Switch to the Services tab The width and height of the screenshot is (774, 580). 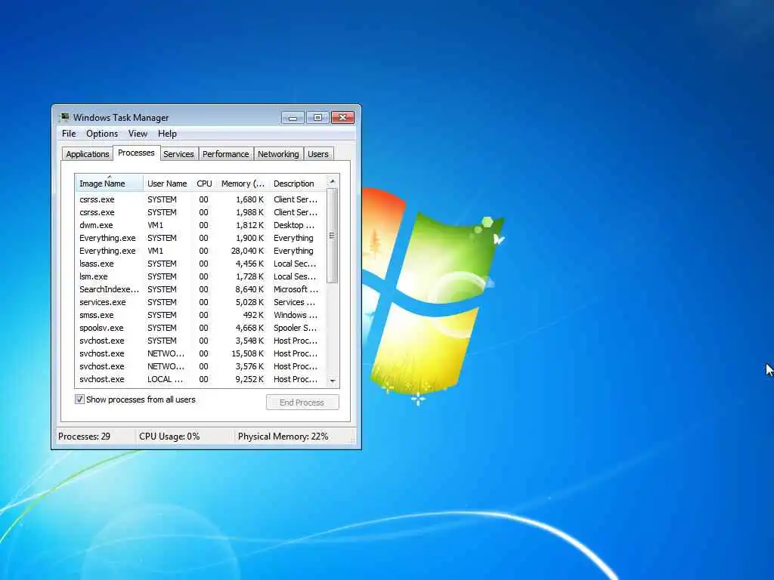(x=178, y=154)
